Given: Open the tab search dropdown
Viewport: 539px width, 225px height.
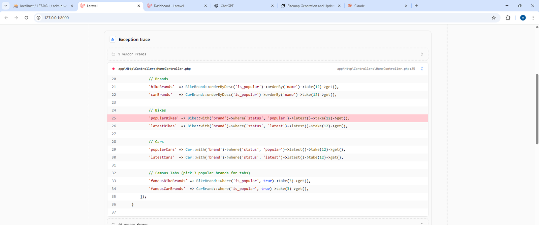Looking at the screenshot, I should click(x=6, y=6).
